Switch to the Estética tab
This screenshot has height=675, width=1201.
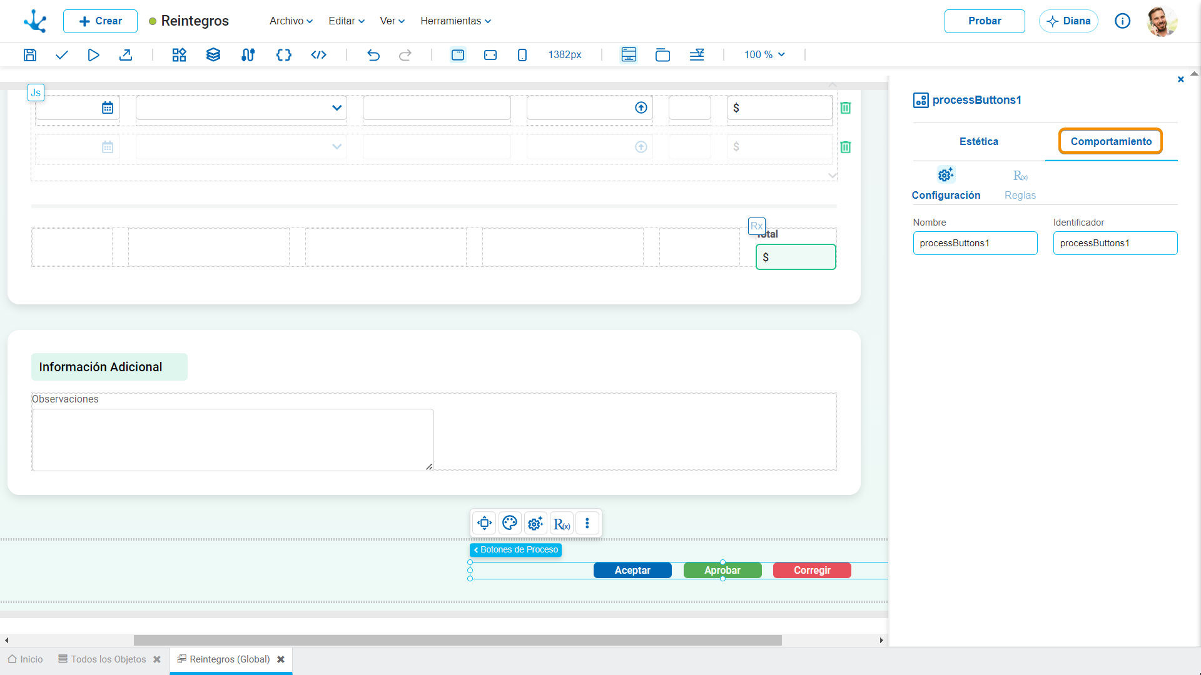pos(979,141)
